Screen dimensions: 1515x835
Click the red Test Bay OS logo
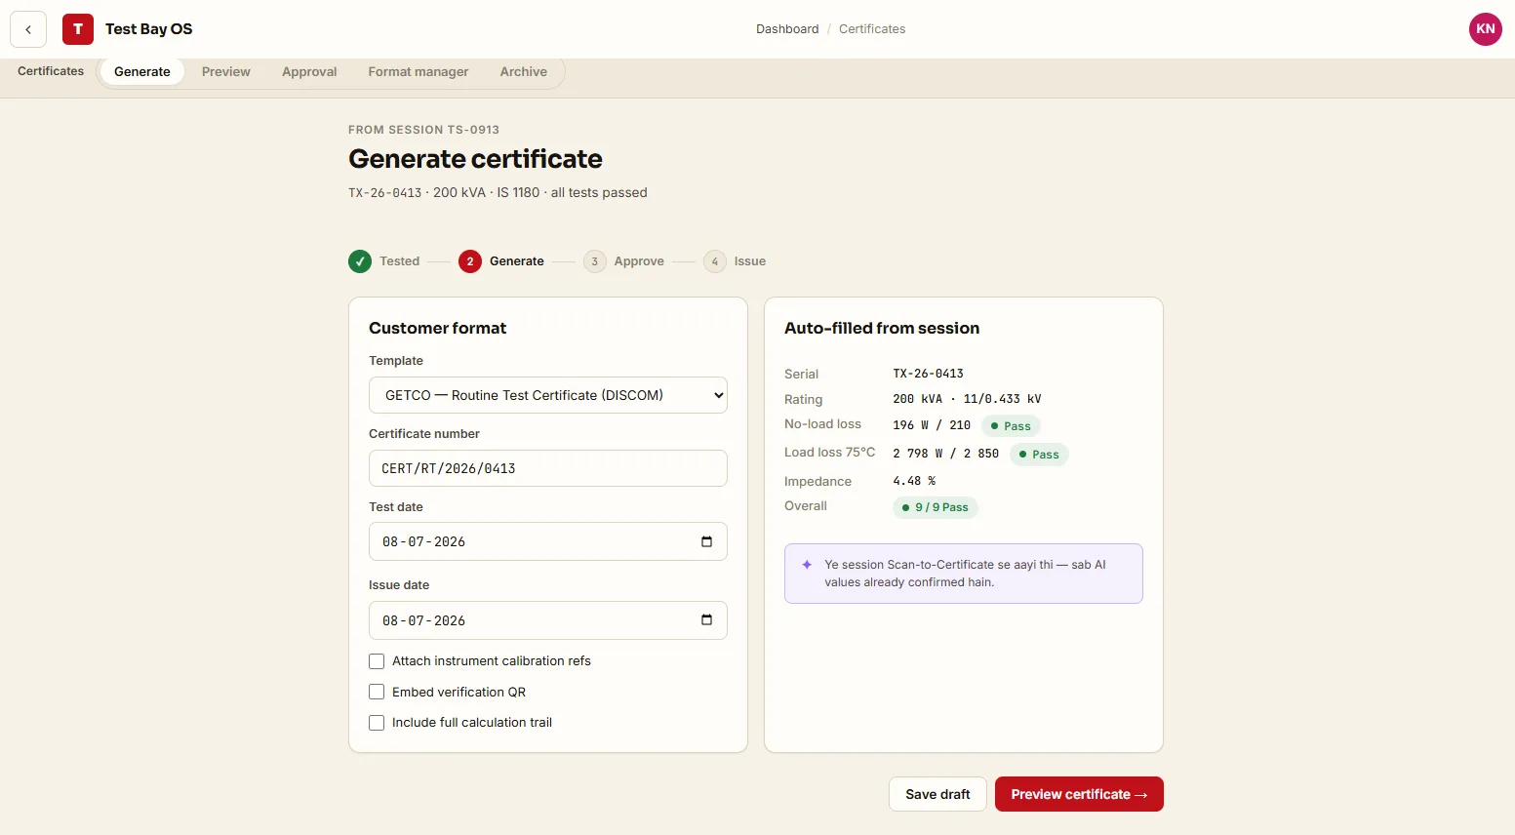coord(78,29)
